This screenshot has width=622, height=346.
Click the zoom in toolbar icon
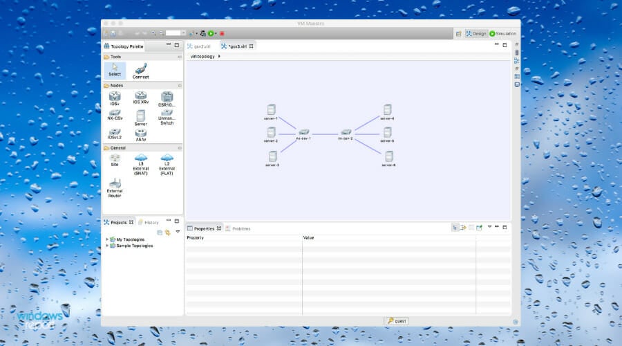tap(153, 33)
